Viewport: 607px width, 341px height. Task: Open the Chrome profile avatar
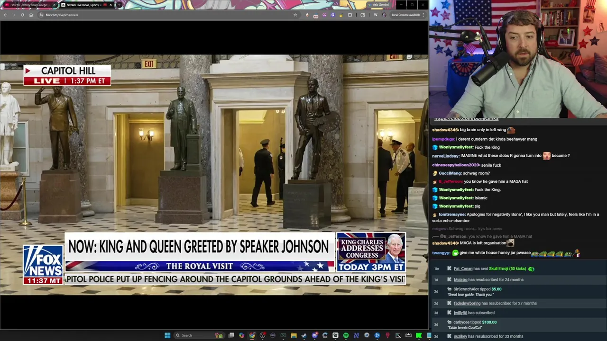tap(384, 15)
